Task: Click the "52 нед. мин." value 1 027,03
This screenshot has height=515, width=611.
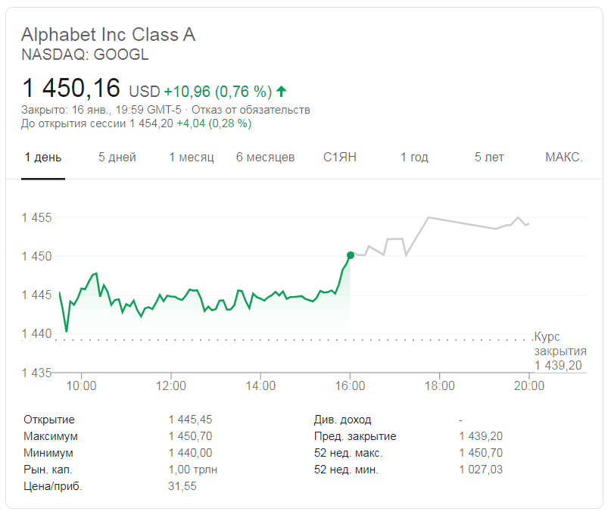Action: tap(481, 470)
